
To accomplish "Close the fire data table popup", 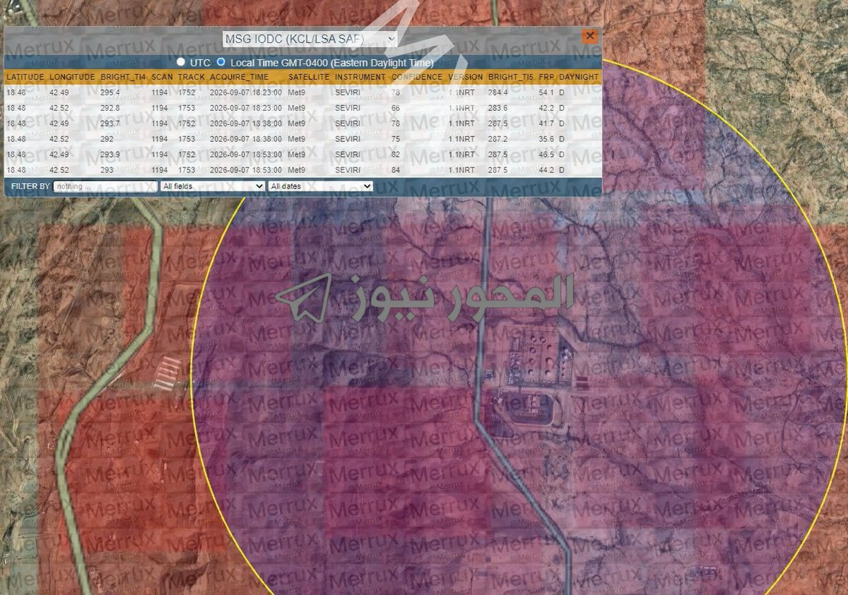I will tap(589, 37).
